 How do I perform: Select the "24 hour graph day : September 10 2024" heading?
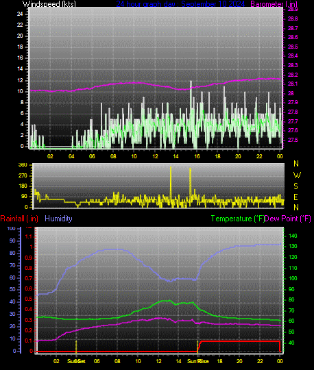coord(180,4)
